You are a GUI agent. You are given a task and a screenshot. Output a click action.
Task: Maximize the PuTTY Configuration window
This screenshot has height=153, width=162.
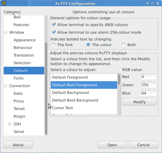[x=152, y=3]
